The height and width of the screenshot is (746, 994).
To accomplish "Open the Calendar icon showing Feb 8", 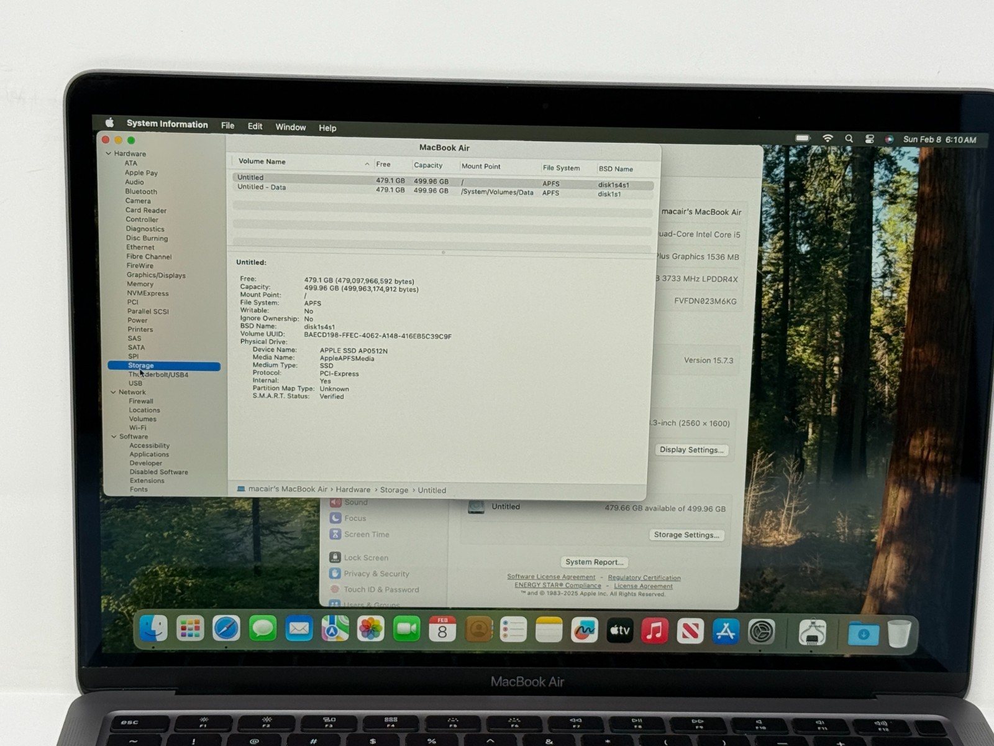I will 442,630.
